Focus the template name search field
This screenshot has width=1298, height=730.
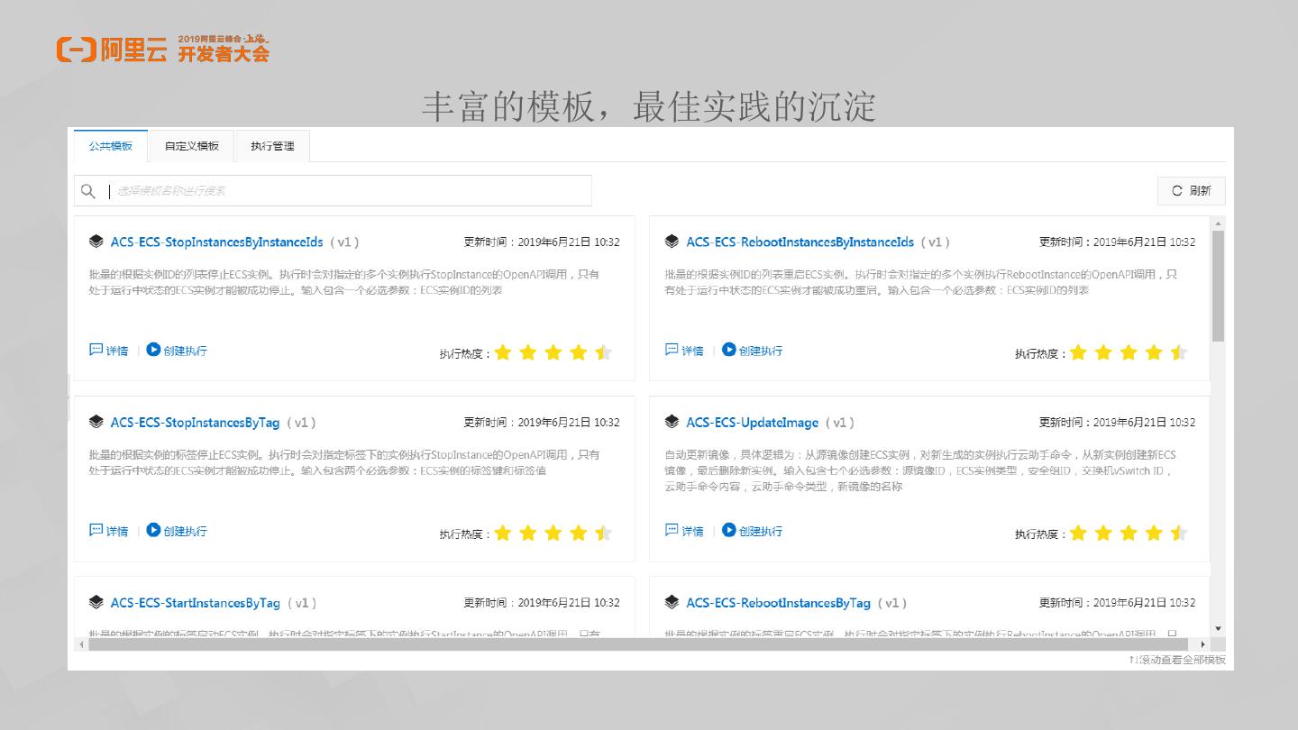point(347,191)
